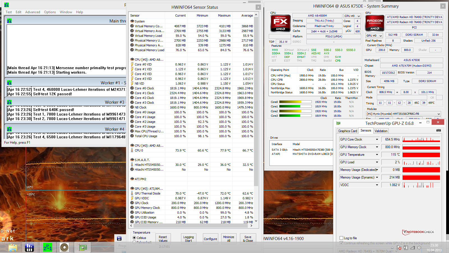This screenshot has width=449, height=253.
Task: Toggle Continue refreshing in background checkbox
Action: (x=342, y=243)
